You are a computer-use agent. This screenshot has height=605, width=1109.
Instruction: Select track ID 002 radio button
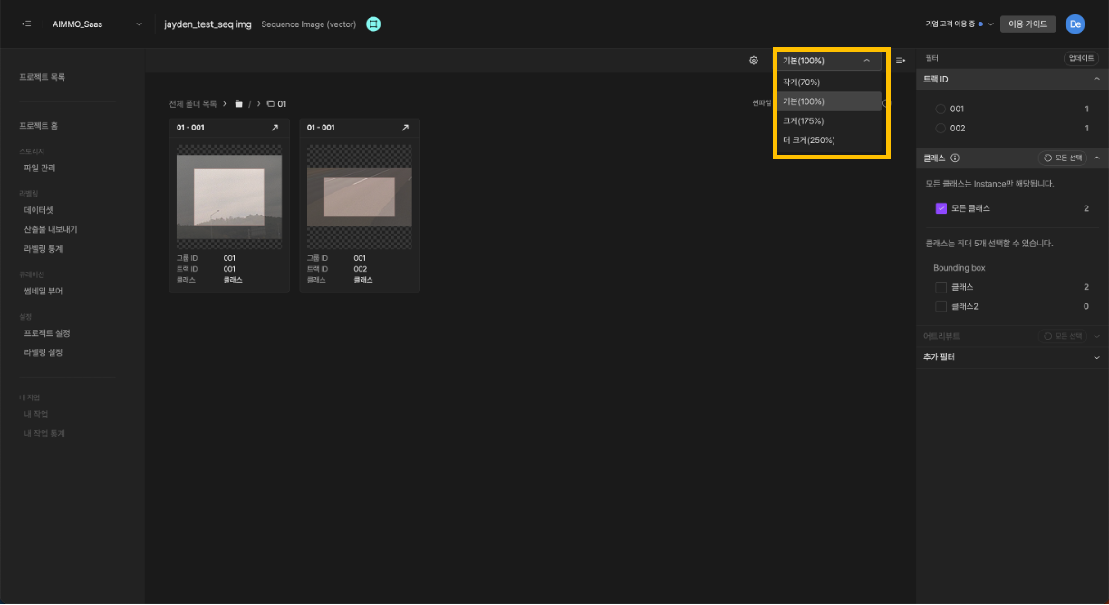[x=940, y=129]
